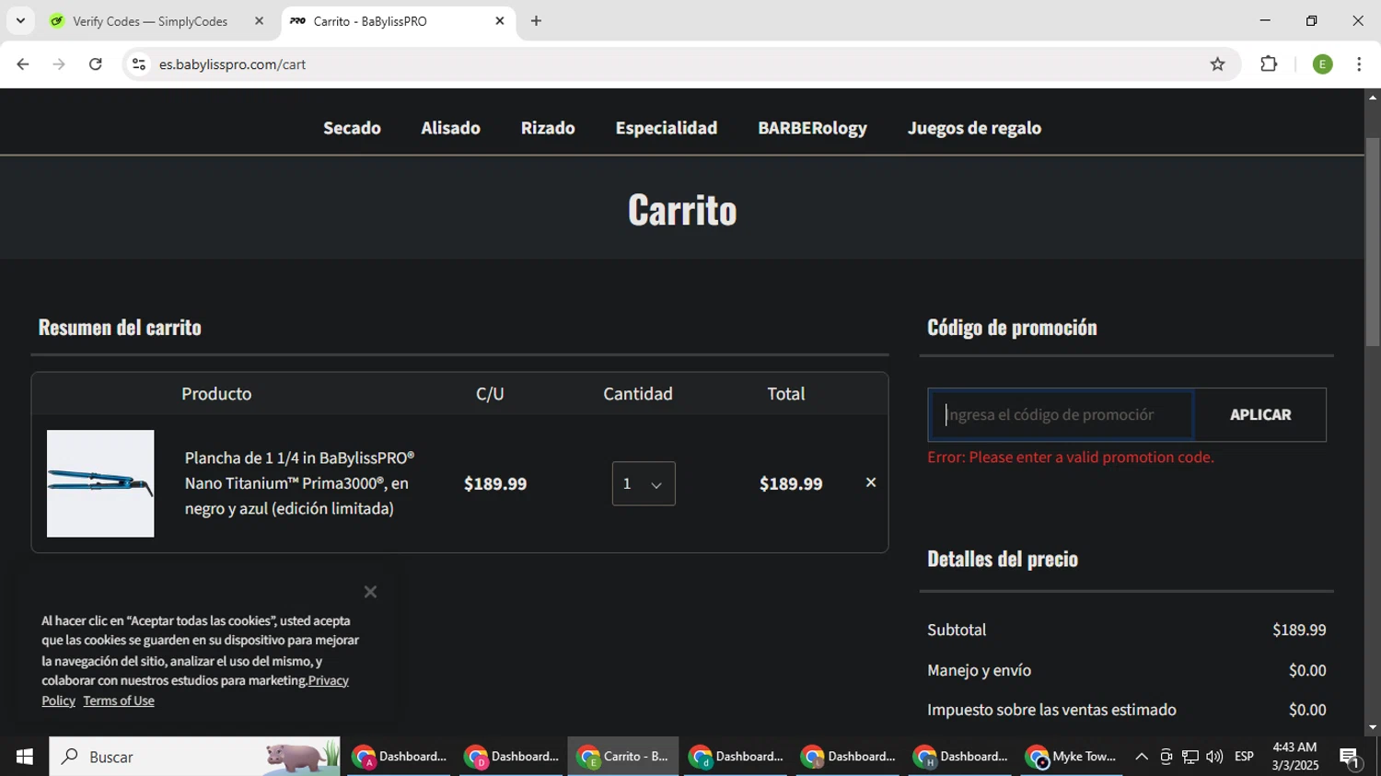Switch to Carrito - BaBylissPRO tab
Image resolution: width=1381 pixels, height=776 pixels.
370,21
